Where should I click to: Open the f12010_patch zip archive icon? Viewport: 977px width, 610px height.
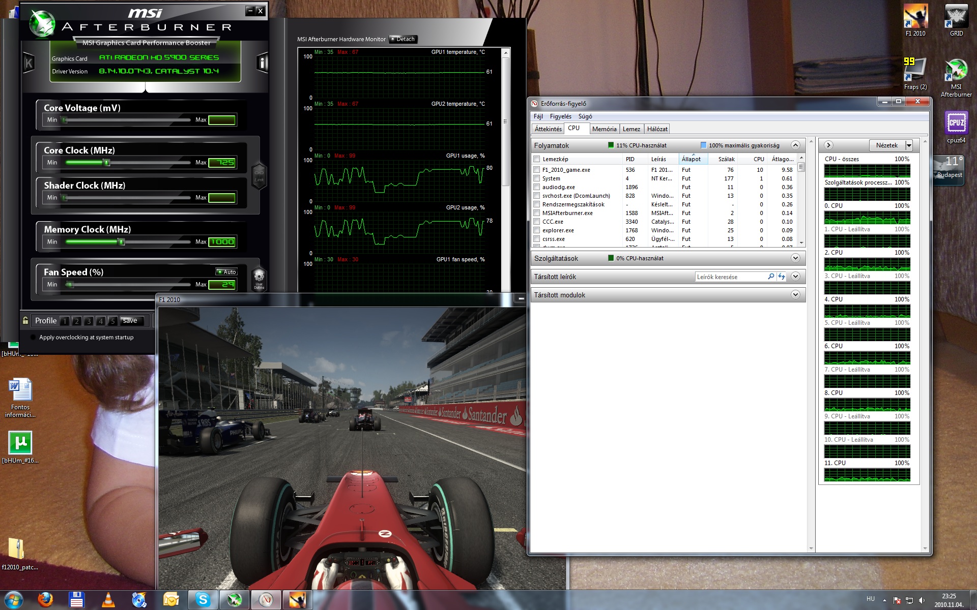pos(20,554)
